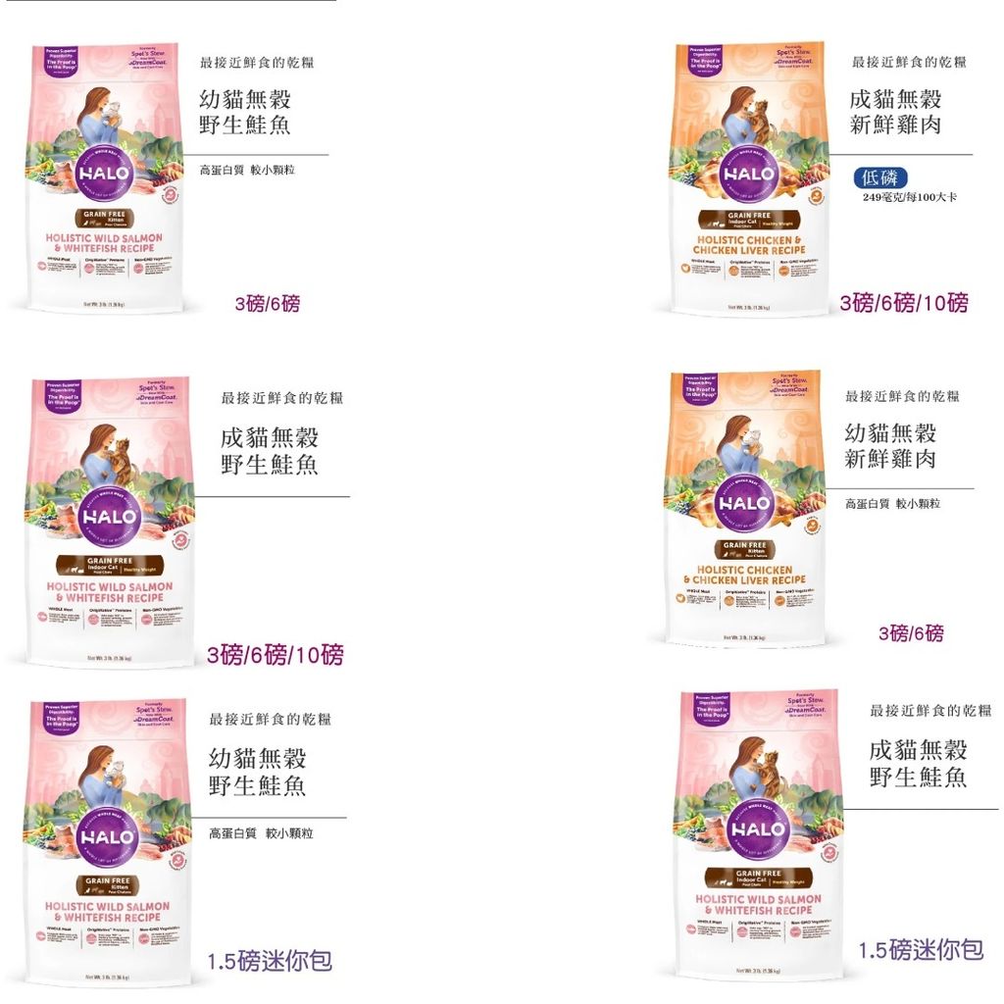Select the 3磅/6磅/10磅 size text under adult chicken
1004x1004 pixels.
coord(903,303)
